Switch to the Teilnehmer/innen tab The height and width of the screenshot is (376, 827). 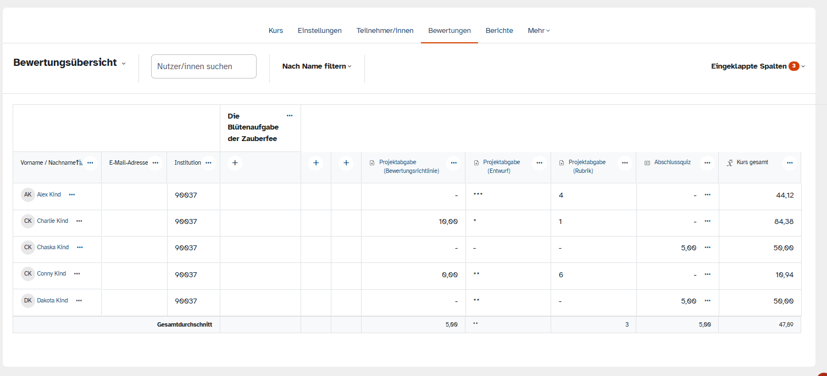point(385,31)
